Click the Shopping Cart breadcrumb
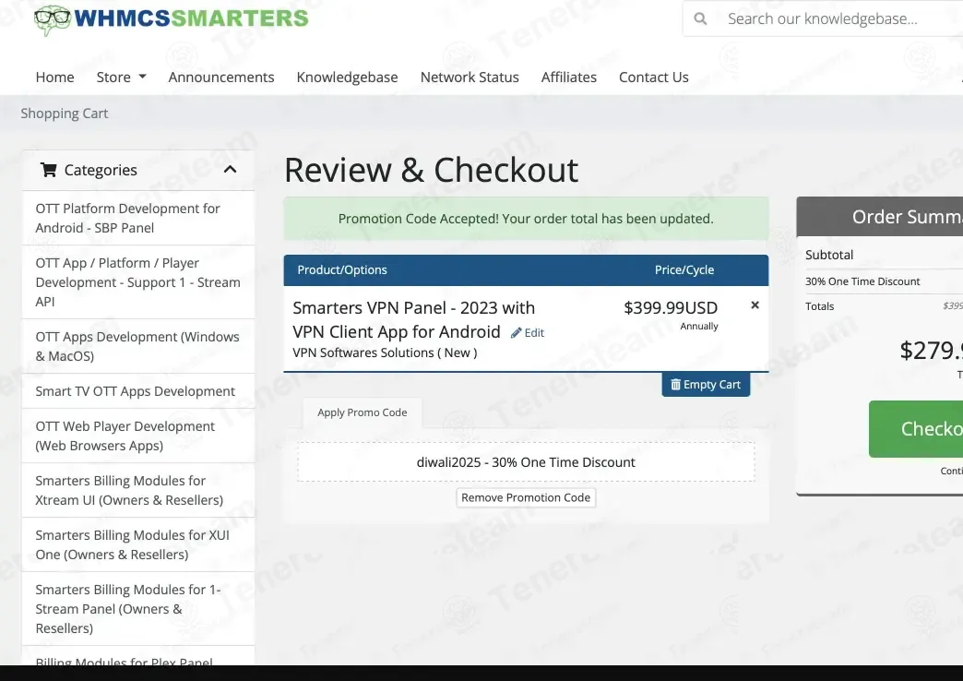The width and height of the screenshot is (963, 681). 65,113
